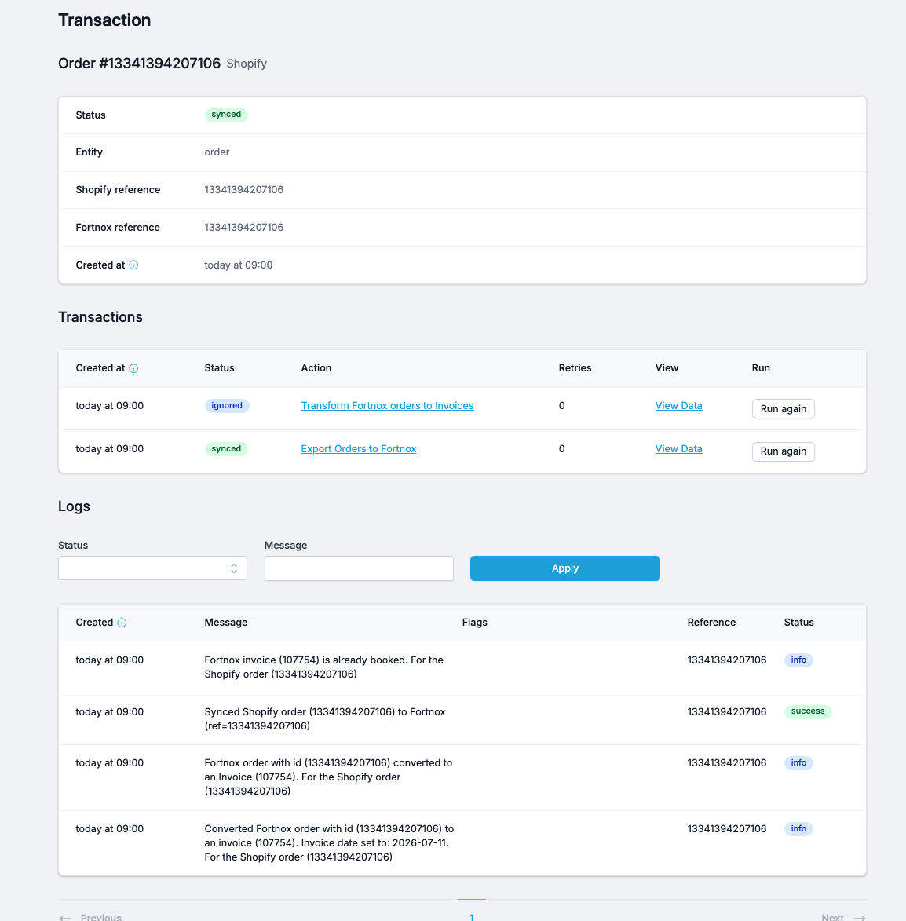Viewport: 906px width, 921px height.
Task: Open Export Orders to Fortnox link
Action: point(358,449)
